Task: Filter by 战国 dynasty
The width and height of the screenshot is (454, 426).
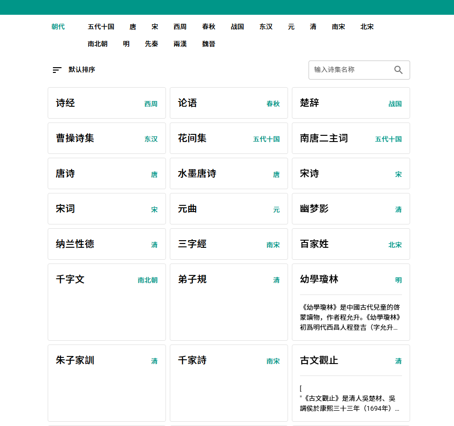Action: [237, 27]
